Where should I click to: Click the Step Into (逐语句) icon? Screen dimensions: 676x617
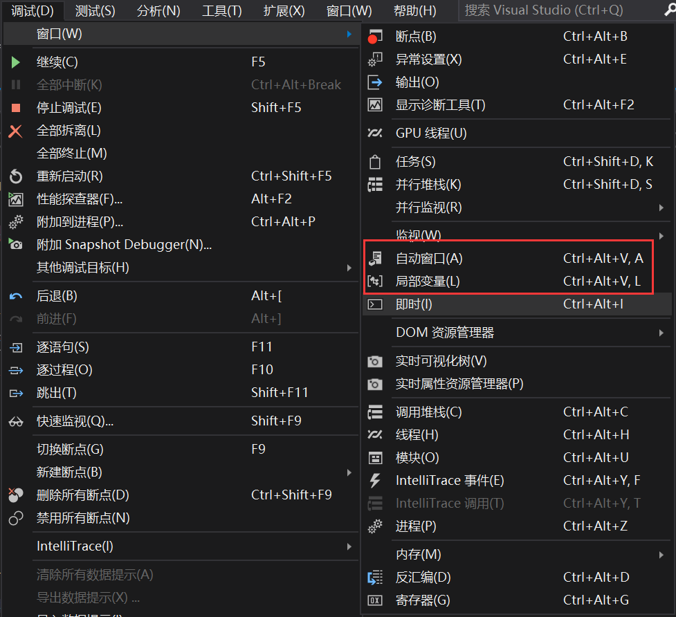(x=16, y=347)
